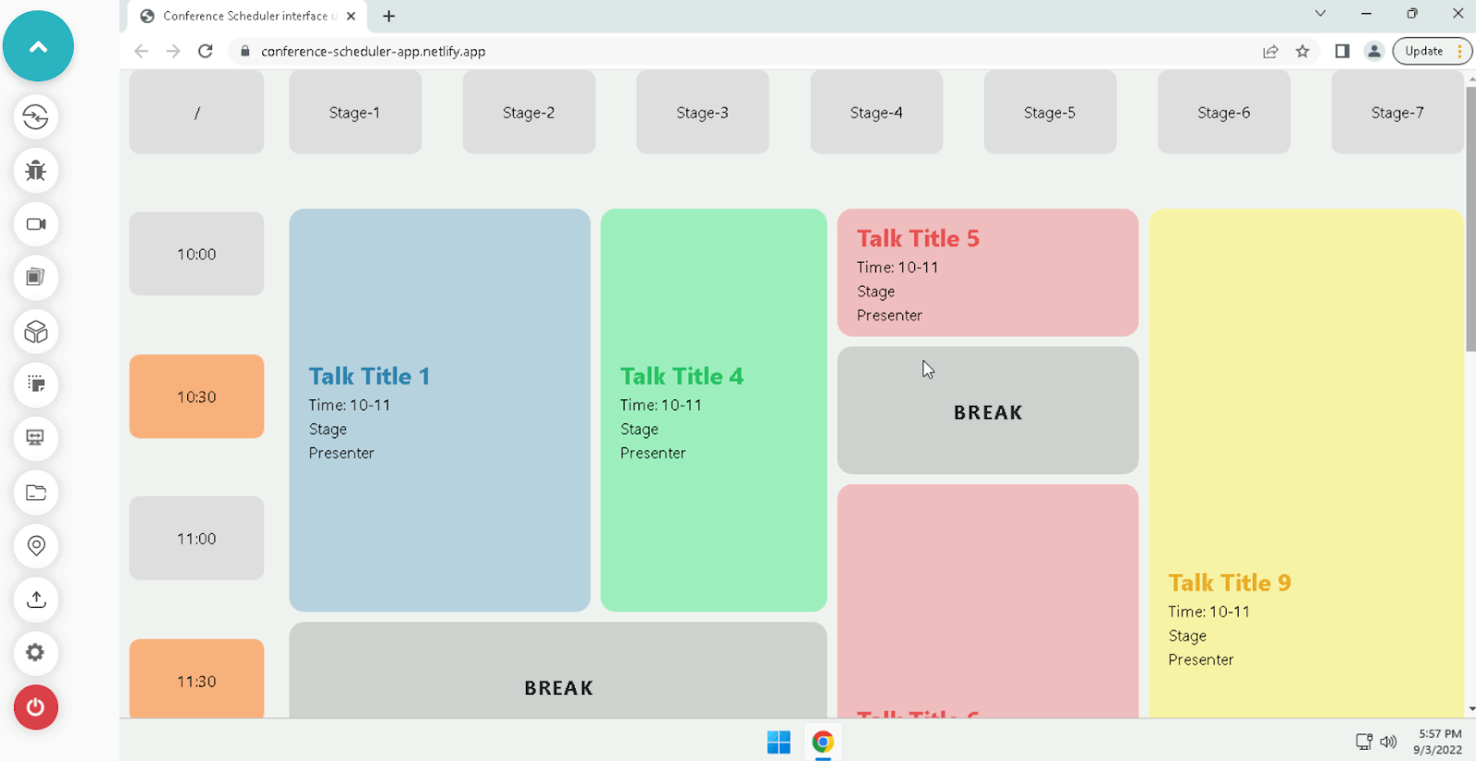Select the Stage-1 column header
1476x761 pixels.
coord(355,113)
